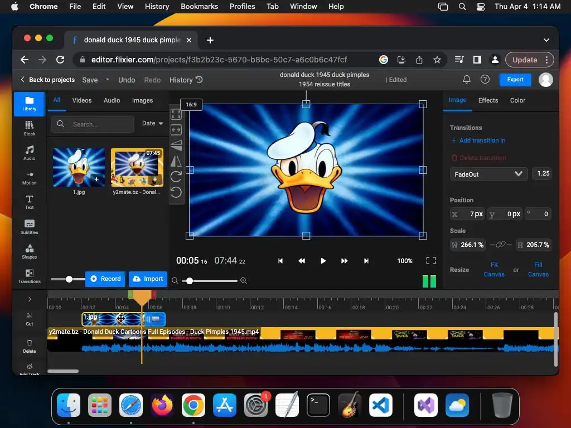Select the All library tab
Image resolution: width=571 pixels, height=428 pixels.
[57, 100]
